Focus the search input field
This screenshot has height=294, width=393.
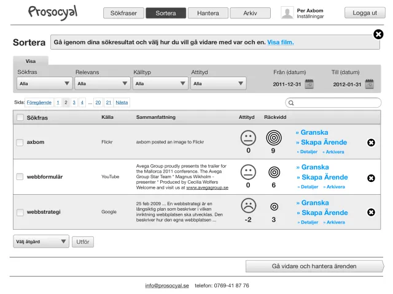pos(333,103)
